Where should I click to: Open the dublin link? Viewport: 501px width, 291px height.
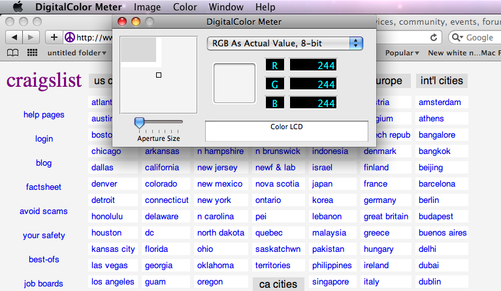[x=430, y=282]
